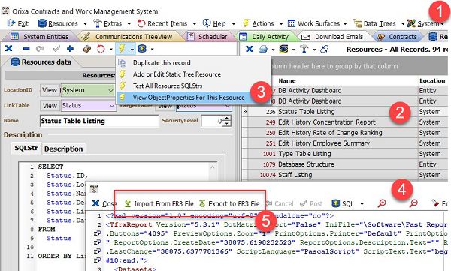This screenshot has height=271, width=451.
Task: Click the Exit door icon
Action: pyautogui.click(x=11, y=23)
